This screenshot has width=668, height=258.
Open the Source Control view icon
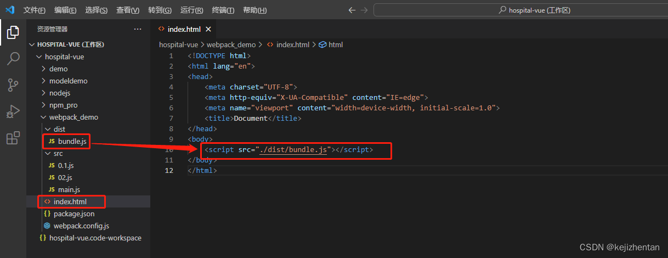click(13, 85)
